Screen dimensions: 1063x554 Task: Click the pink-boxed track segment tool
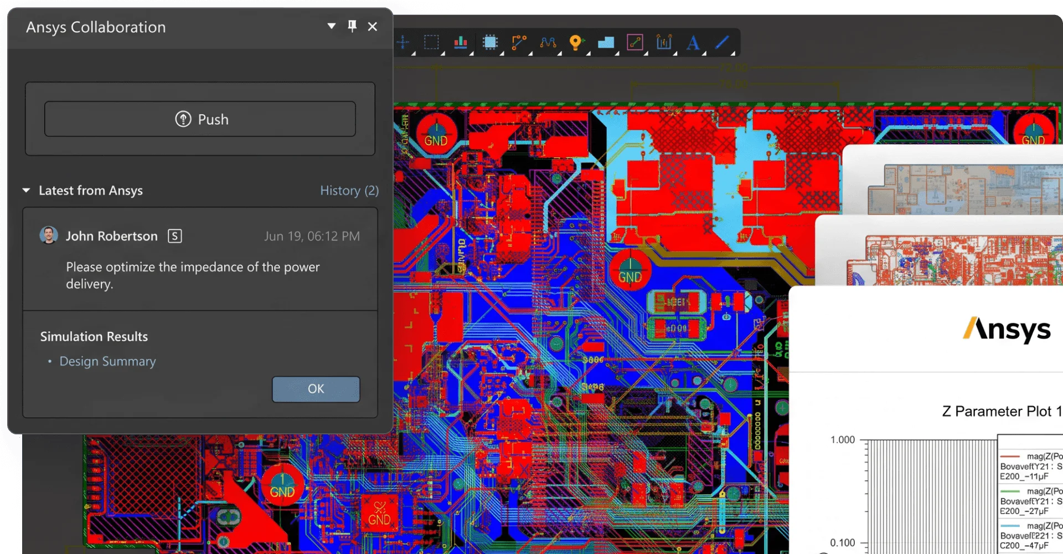(635, 42)
